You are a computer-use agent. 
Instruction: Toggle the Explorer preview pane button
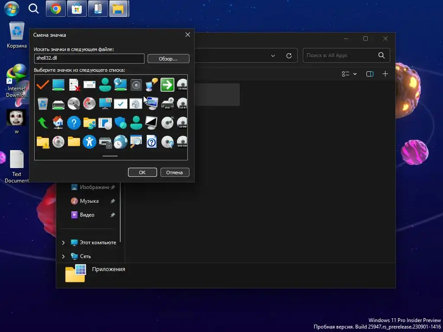coord(370,74)
